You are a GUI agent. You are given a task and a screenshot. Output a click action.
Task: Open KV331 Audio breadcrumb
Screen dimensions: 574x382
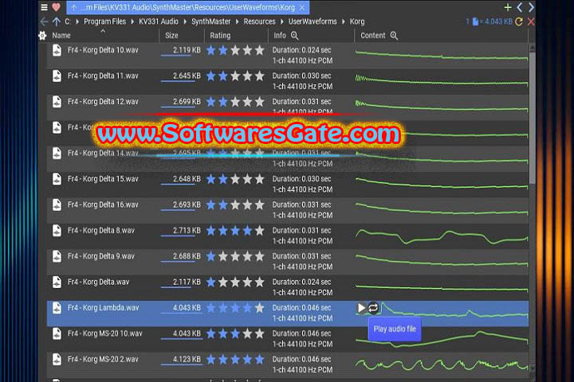[159, 21]
